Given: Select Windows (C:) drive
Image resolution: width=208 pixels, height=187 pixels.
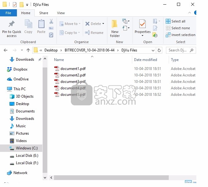Looking at the screenshot, I should [21, 148].
